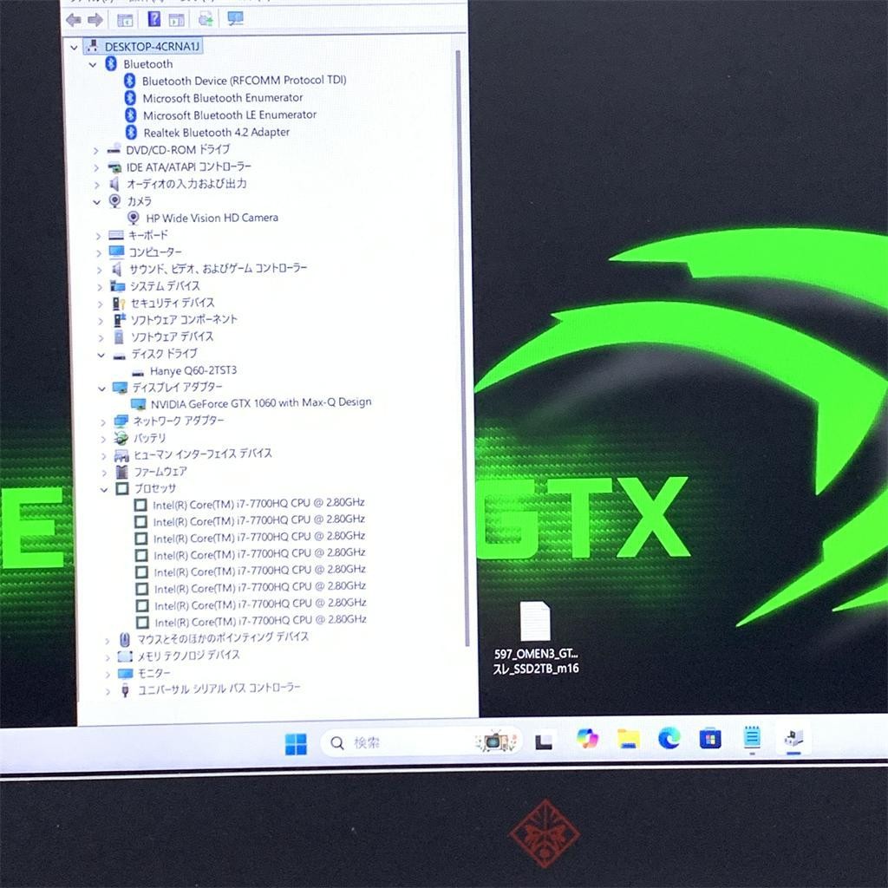Open Microsoft Store from the taskbar
The image size is (888, 888).
pos(710,739)
